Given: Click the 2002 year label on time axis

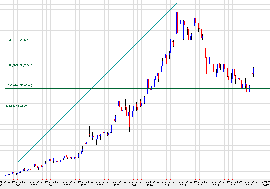Looking at the screenshot, I should (x=17, y=185).
